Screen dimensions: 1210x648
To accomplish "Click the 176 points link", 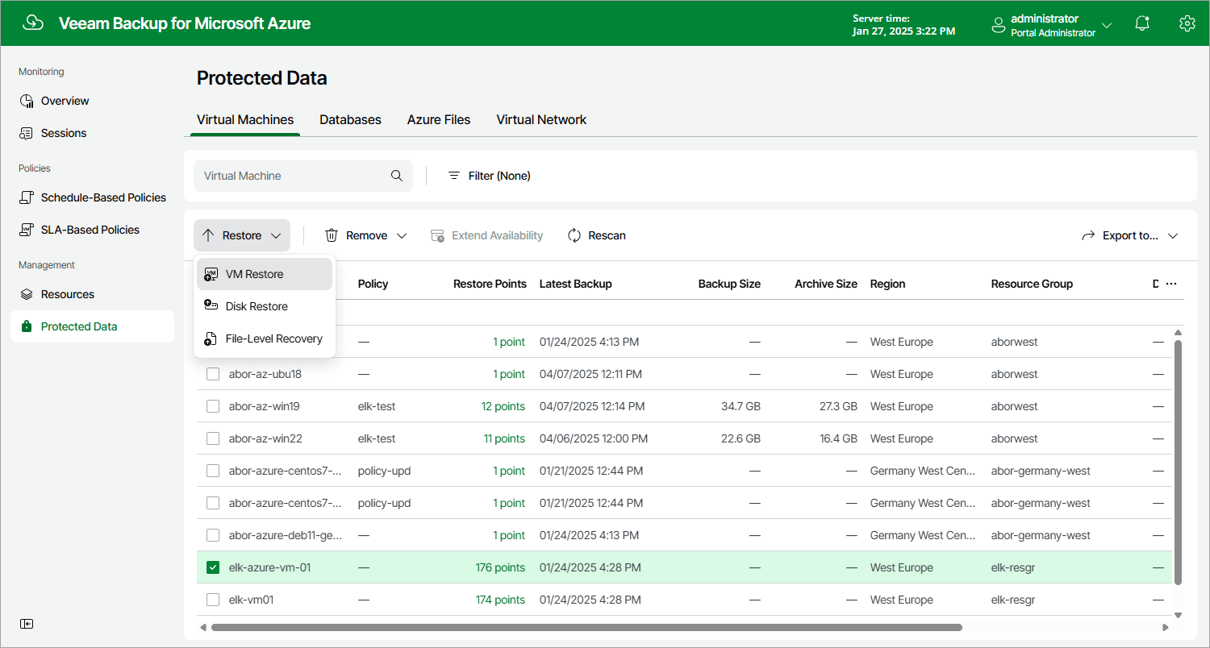I will click(500, 567).
